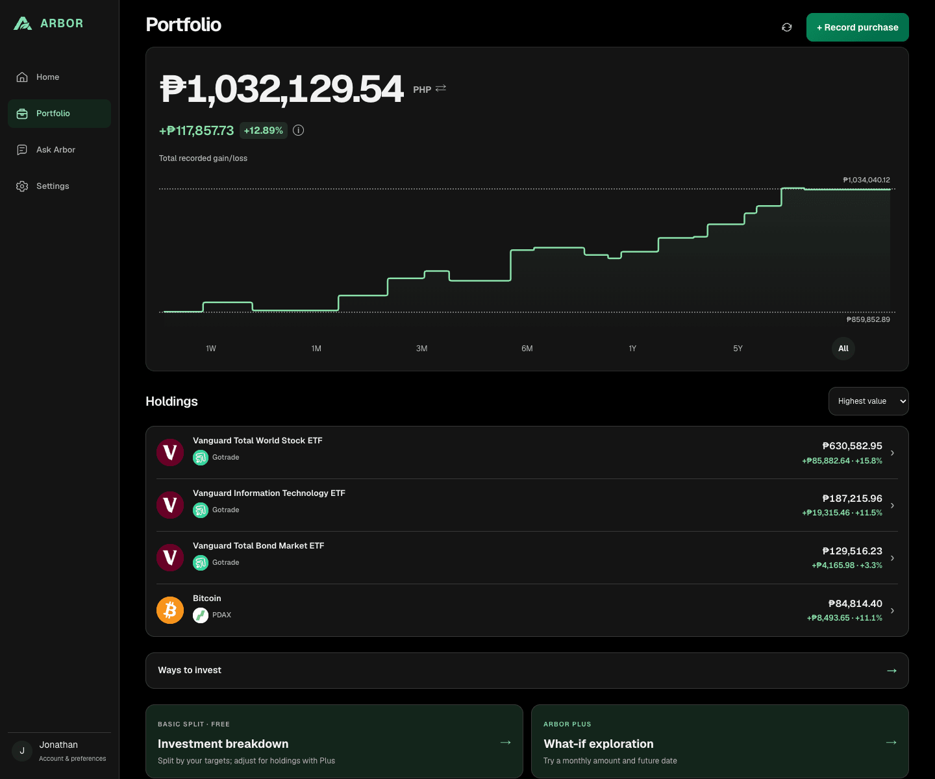The width and height of the screenshot is (935, 779).
Task: Click the Ask Arbor chat icon
Action: coord(22,150)
